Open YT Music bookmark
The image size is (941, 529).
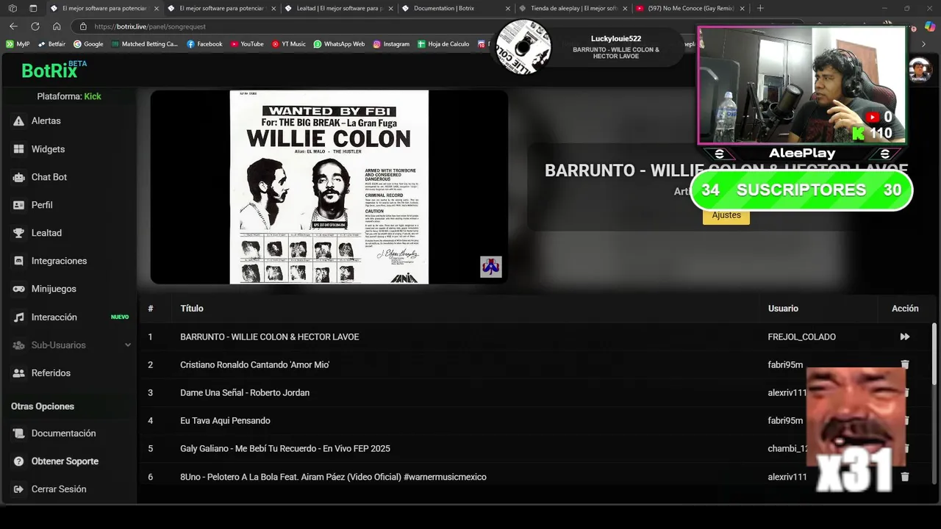pyautogui.click(x=289, y=44)
